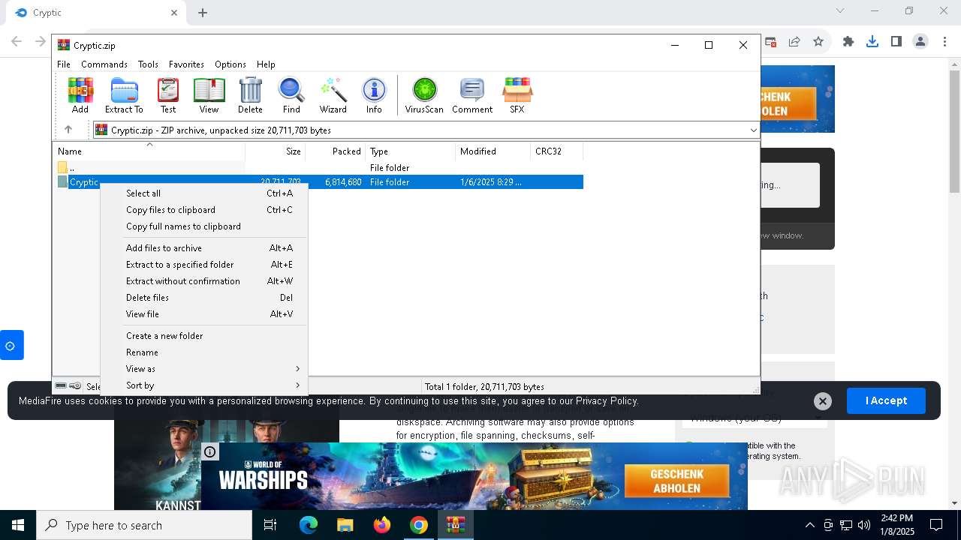Click the Info toolbar icon
The width and height of the screenshot is (961, 540).
tap(374, 95)
